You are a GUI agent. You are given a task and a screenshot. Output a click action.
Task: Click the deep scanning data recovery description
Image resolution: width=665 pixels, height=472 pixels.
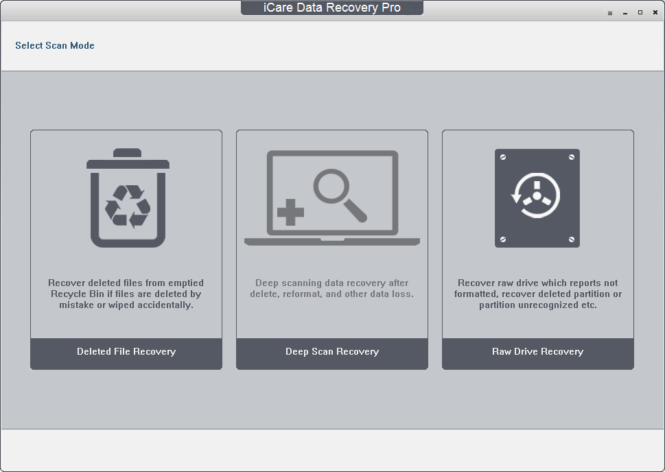pos(331,288)
